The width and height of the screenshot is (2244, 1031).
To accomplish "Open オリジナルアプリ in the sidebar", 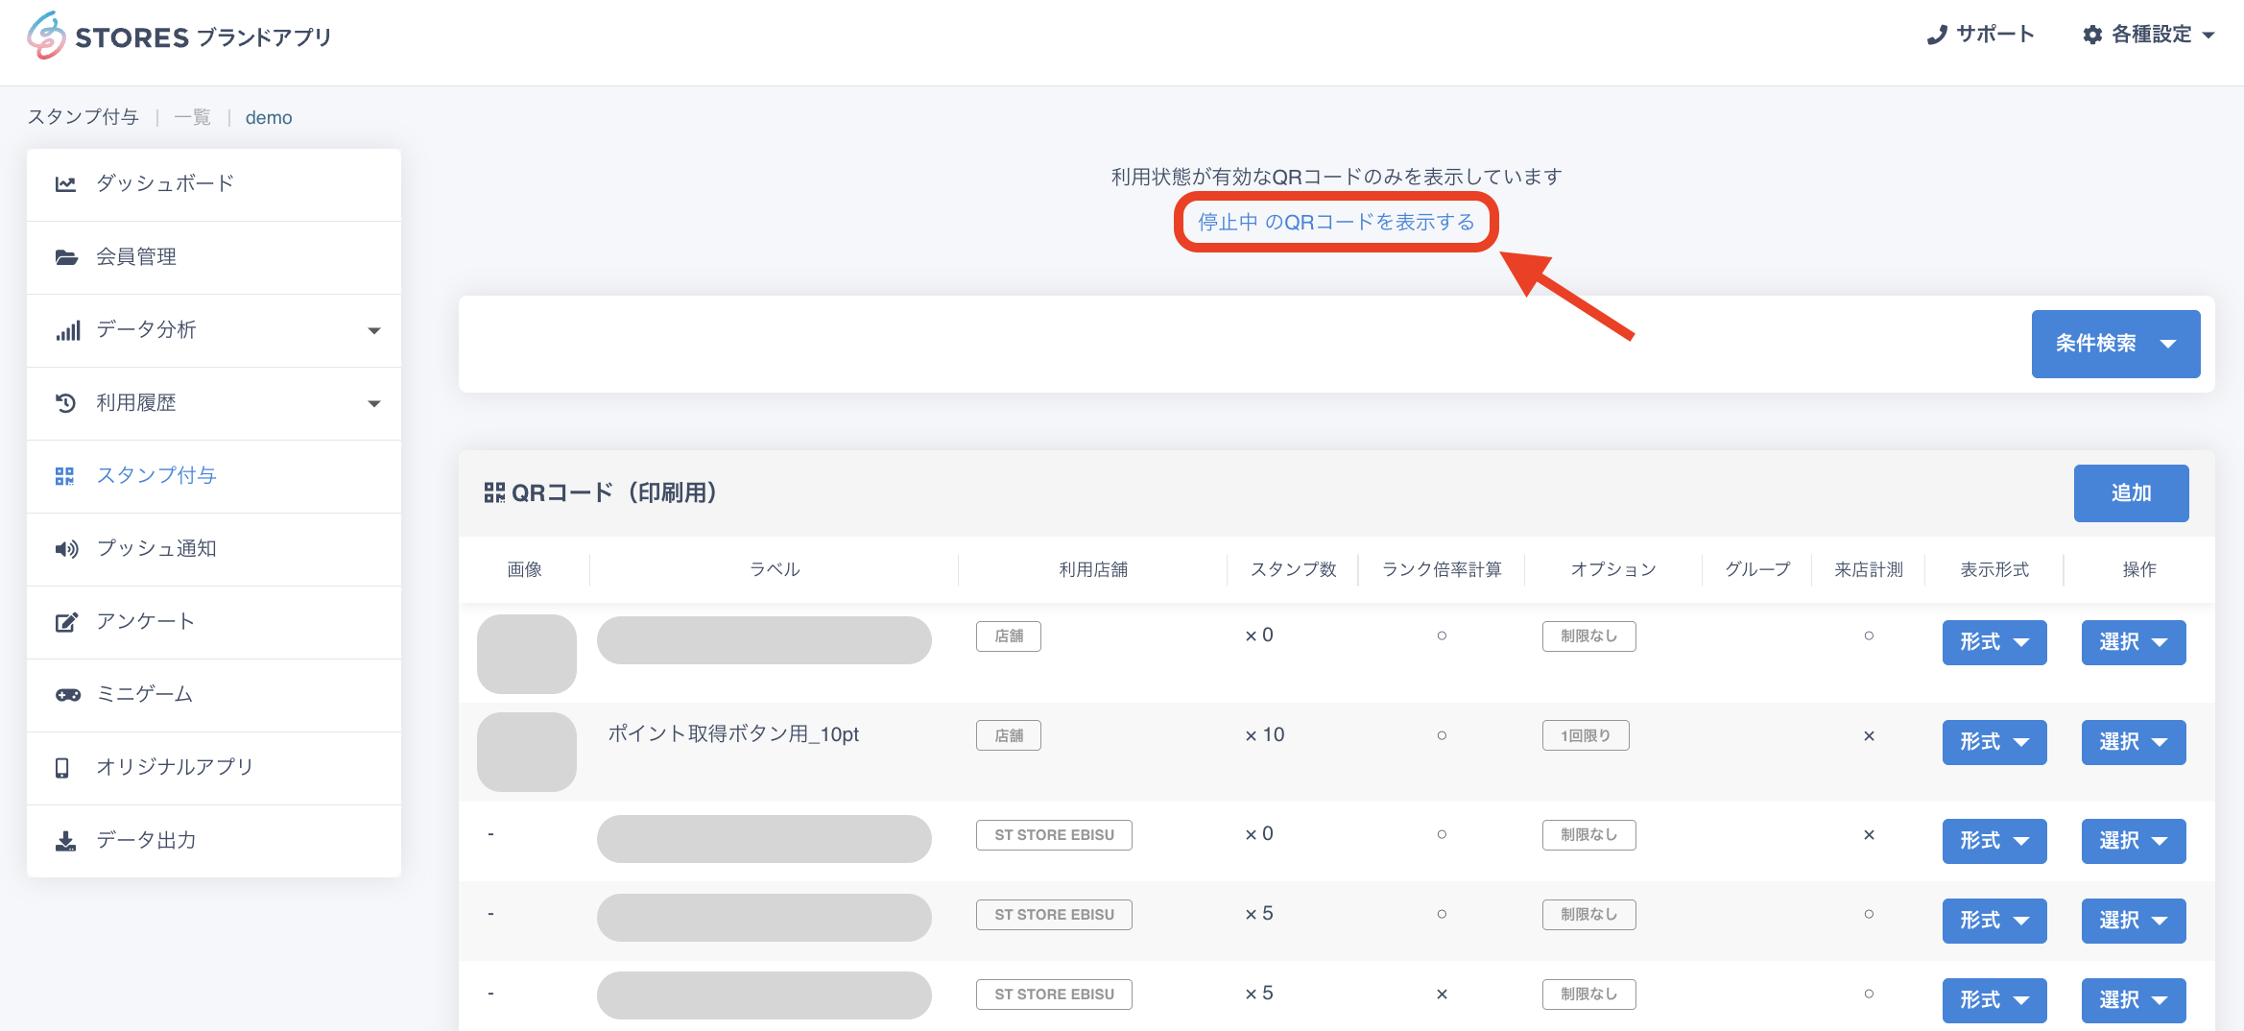I will pyautogui.click(x=214, y=768).
